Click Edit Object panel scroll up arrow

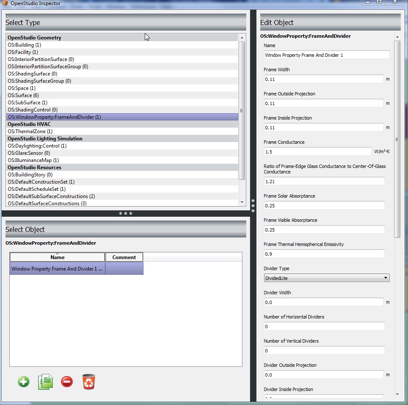(397, 37)
